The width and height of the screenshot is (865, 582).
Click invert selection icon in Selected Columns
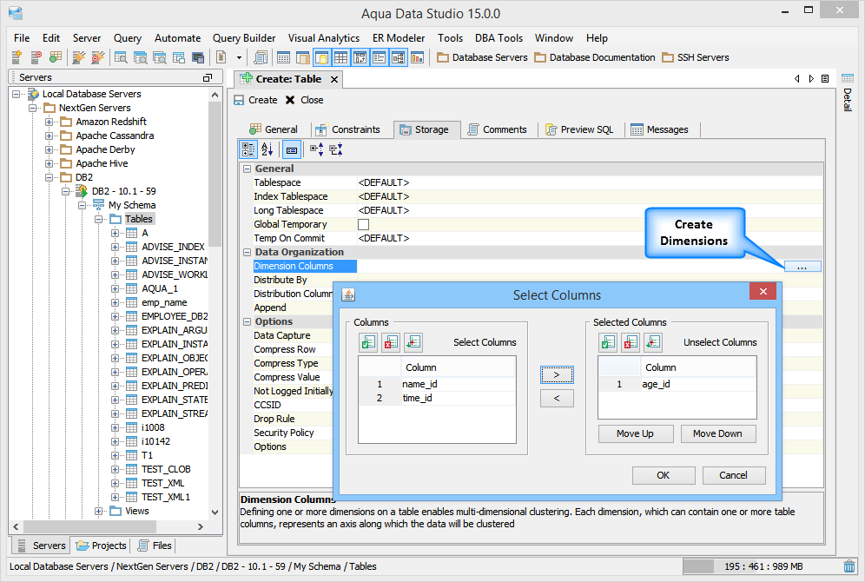coord(653,342)
